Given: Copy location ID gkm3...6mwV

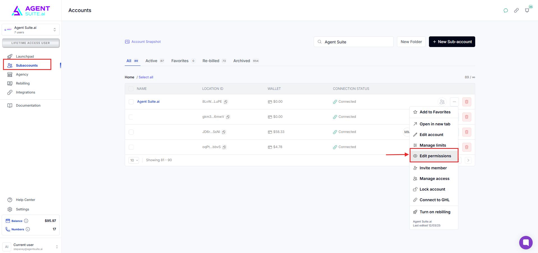Looking at the screenshot, I should 228,117.
